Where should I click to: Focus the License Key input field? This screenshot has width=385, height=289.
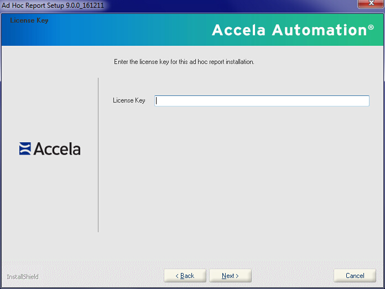point(262,101)
